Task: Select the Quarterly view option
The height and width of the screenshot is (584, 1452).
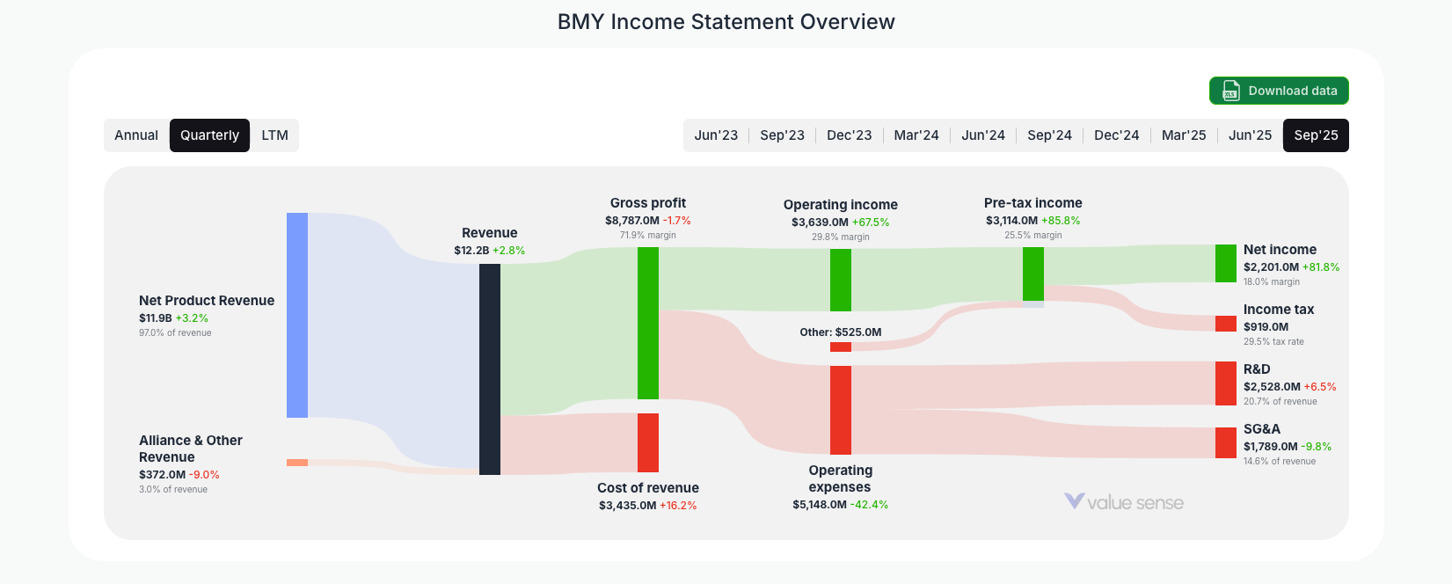Action: click(209, 135)
